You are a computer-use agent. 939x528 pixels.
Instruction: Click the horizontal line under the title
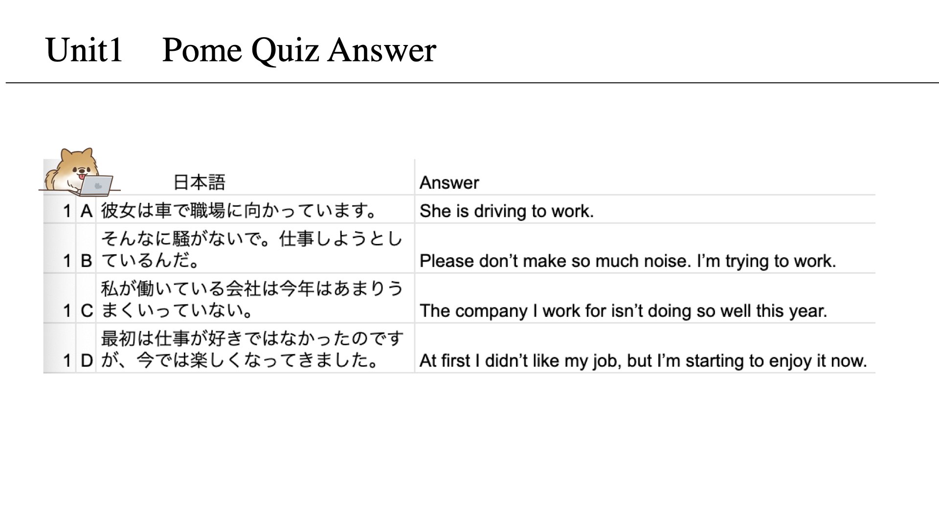click(x=472, y=83)
